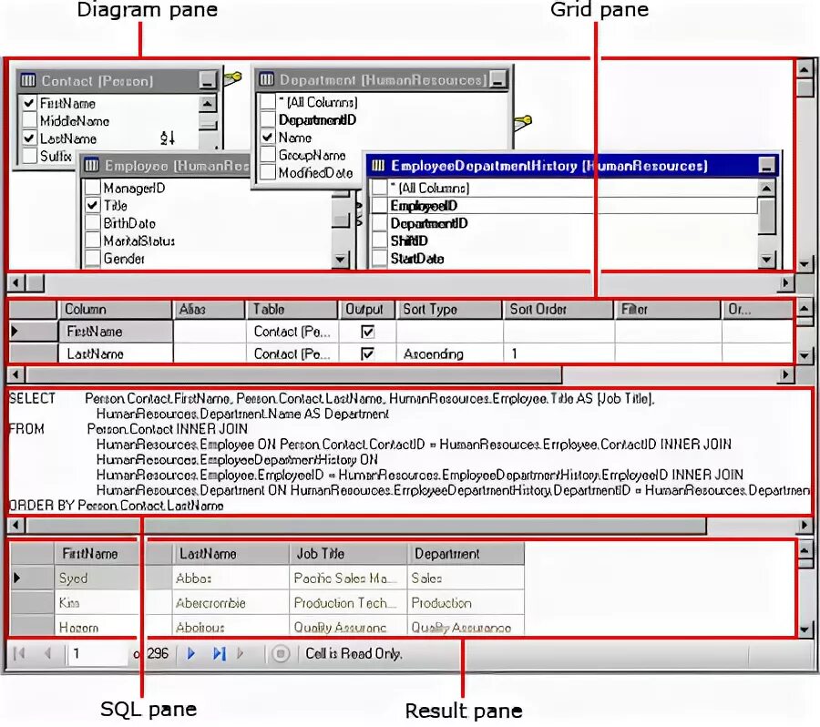Screen dimensions: 820x727
Task: Click diagram pane horizontal scroll right arrow
Action: coord(785,283)
